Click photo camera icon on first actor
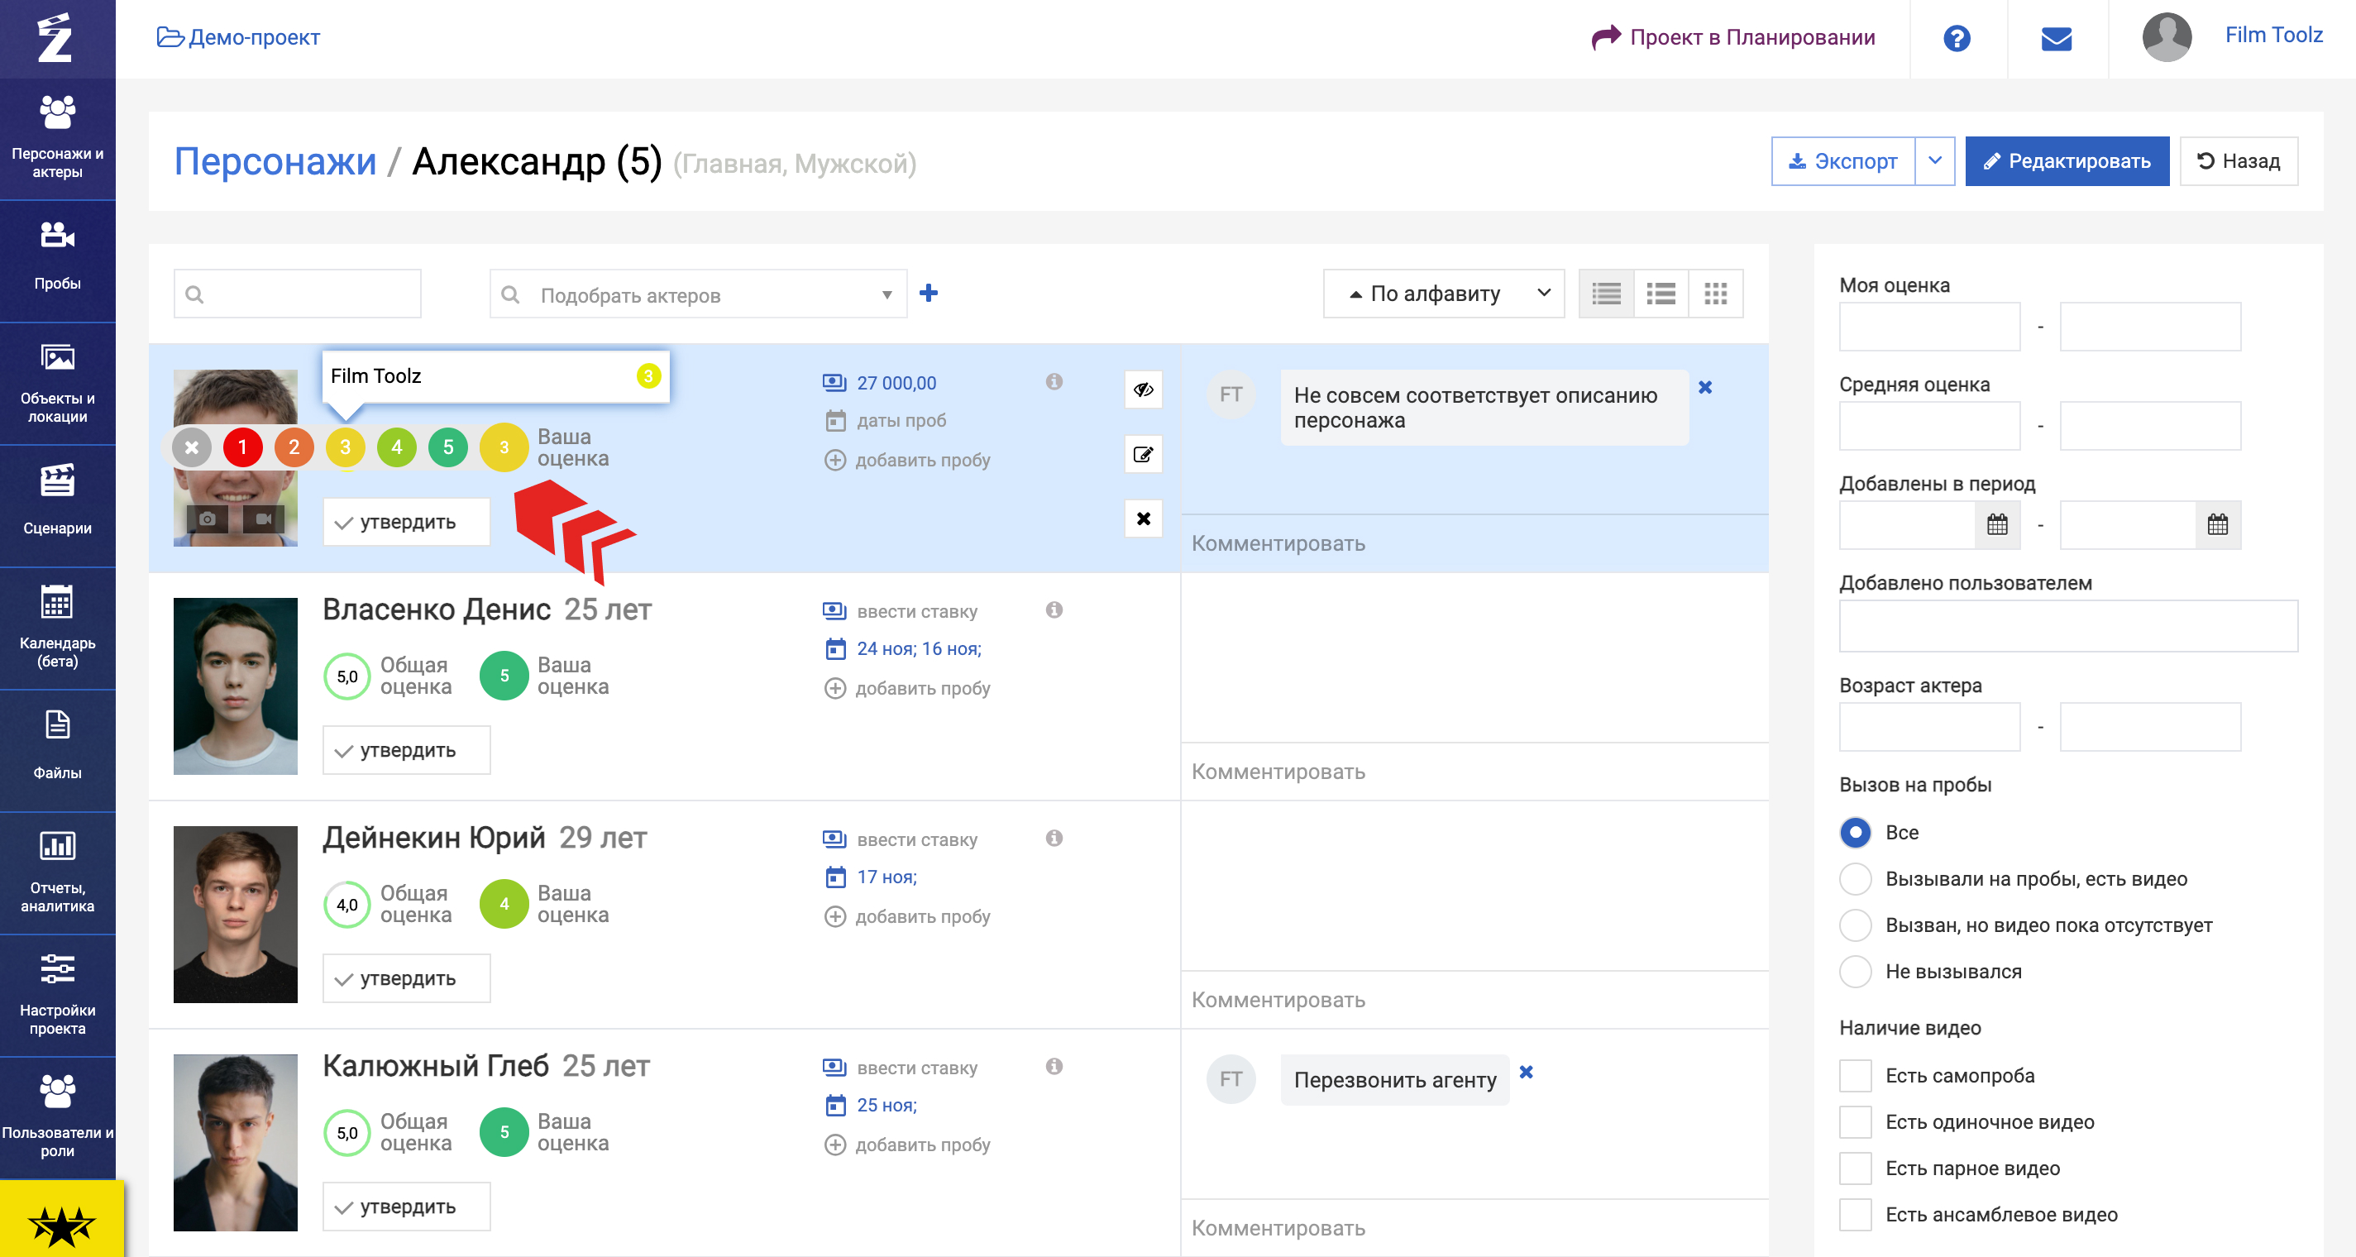 tap(208, 519)
